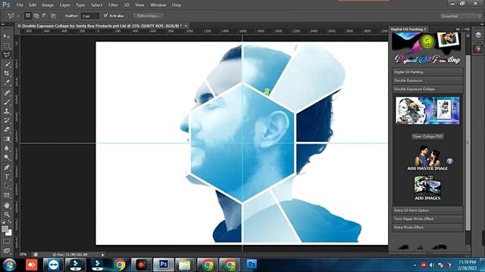Expand the Digital Oil Painting section
Screen dimensions: 485x272
tap(427, 72)
